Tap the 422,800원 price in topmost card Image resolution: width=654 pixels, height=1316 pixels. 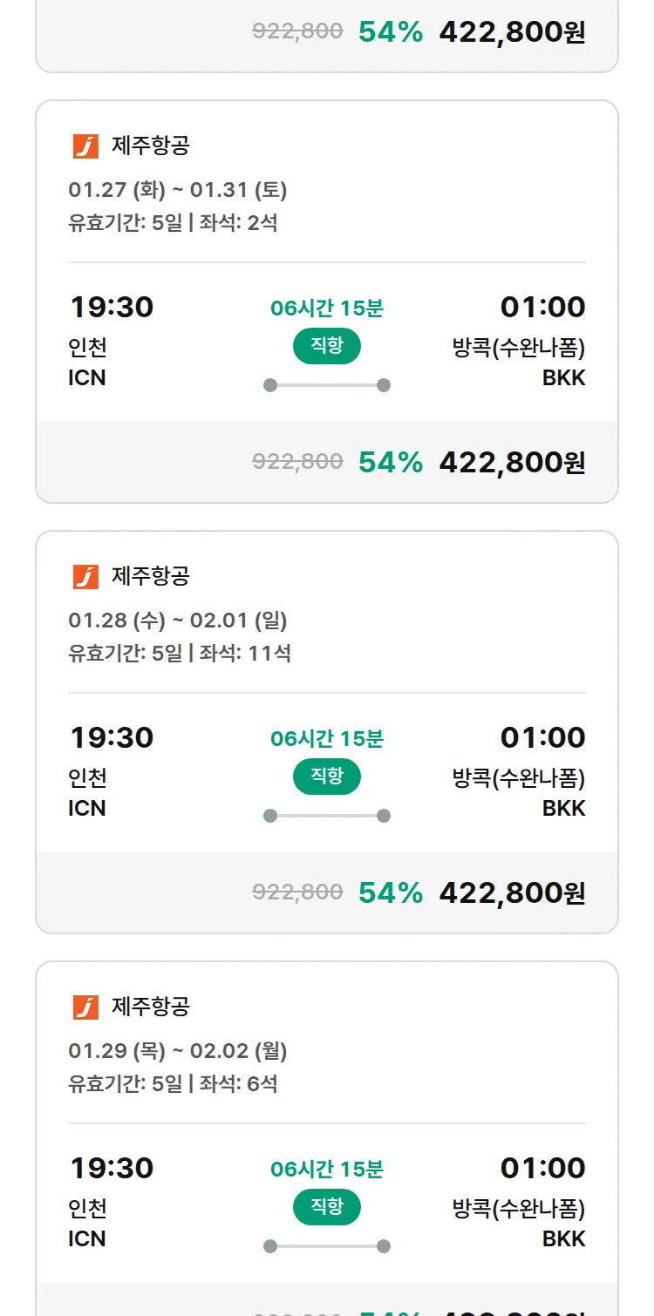pos(512,32)
